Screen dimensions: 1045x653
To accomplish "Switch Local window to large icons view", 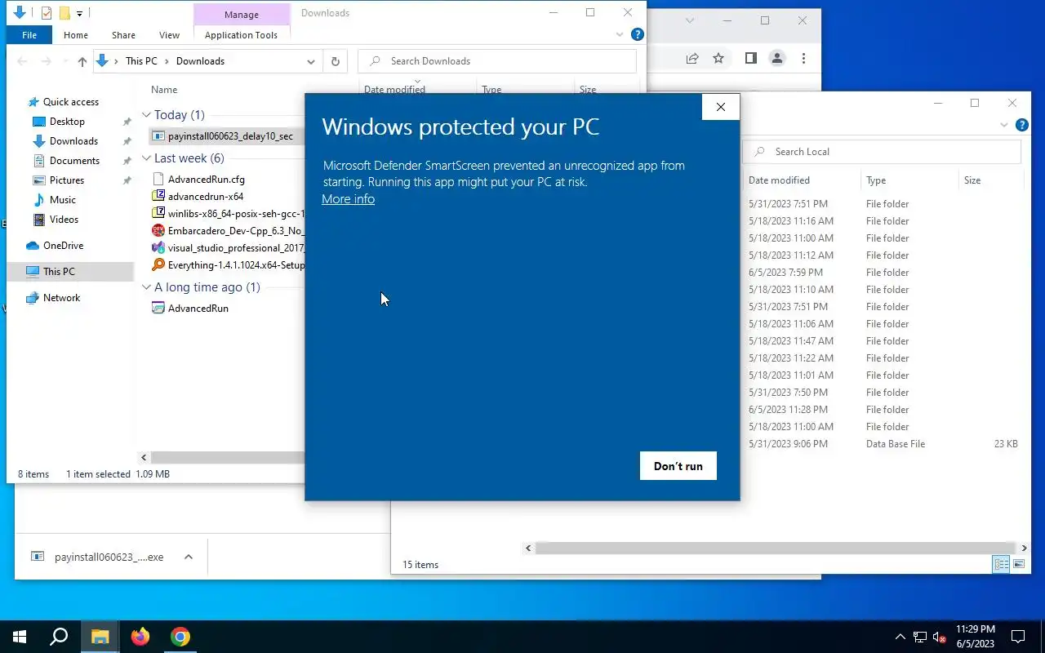I will [1019, 564].
